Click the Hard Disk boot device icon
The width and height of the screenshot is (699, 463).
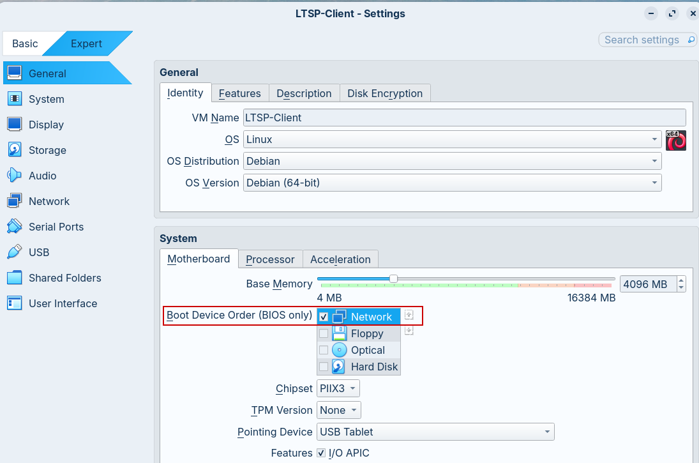tap(339, 367)
